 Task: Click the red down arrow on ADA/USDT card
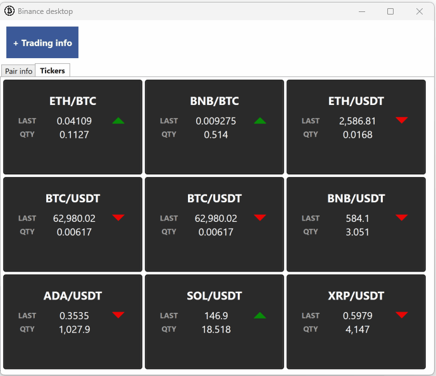coord(118,315)
